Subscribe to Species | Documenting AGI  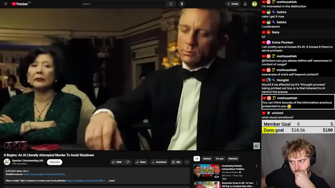pyautogui.click(x=55, y=162)
